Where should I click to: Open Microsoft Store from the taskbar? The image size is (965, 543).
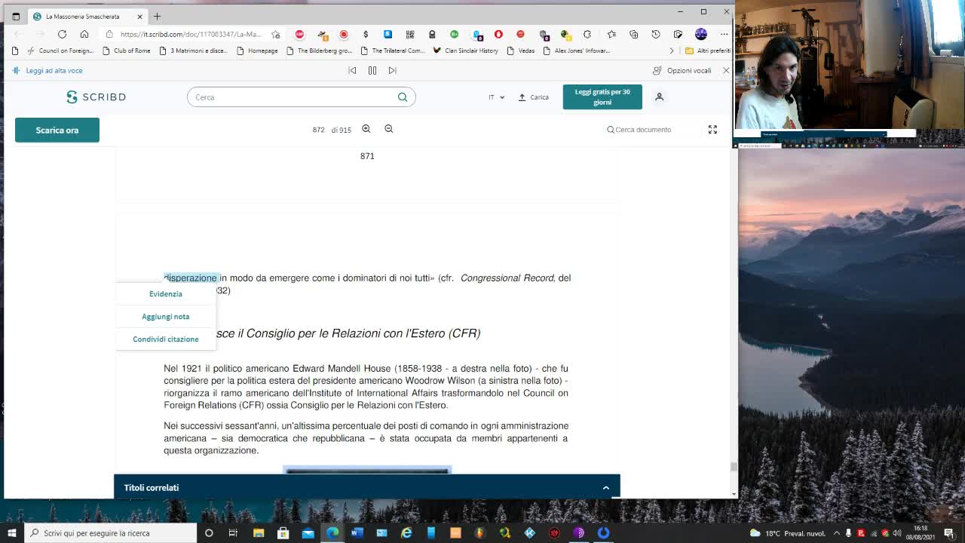[x=283, y=532]
